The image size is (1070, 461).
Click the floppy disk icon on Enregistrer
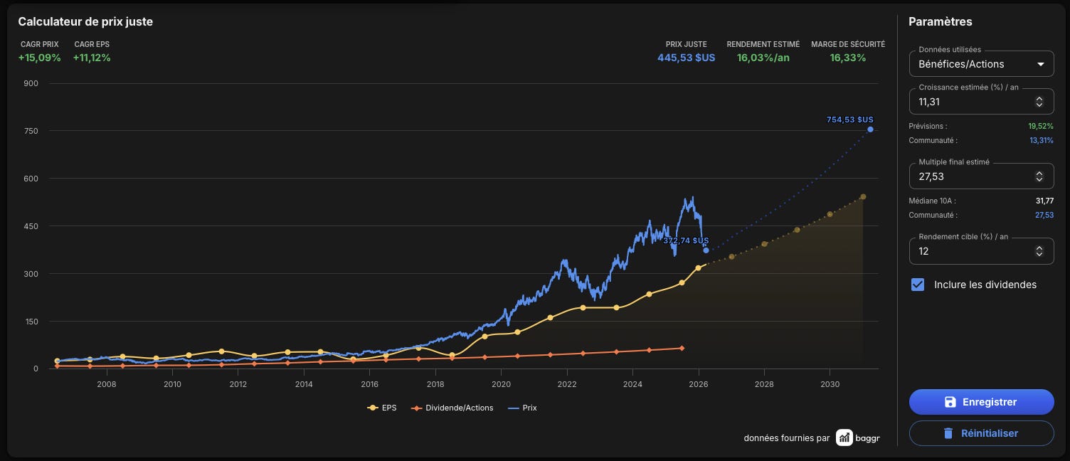tap(950, 402)
